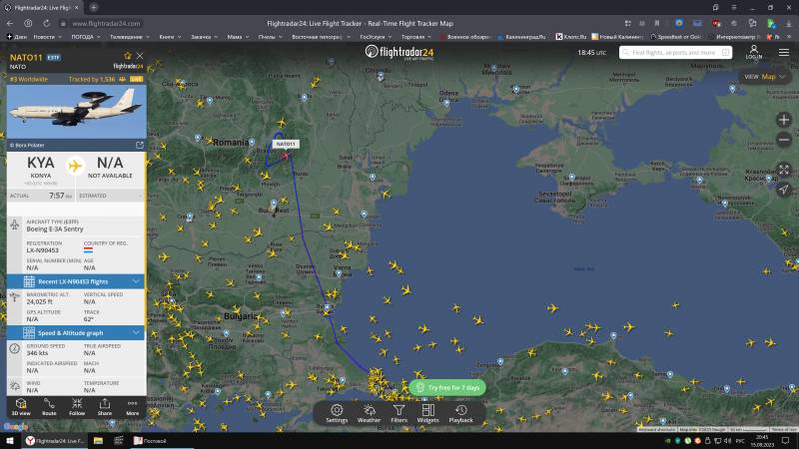The height and width of the screenshot is (449, 799).
Task: Toggle fullscreen map mode
Action: (784, 170)
